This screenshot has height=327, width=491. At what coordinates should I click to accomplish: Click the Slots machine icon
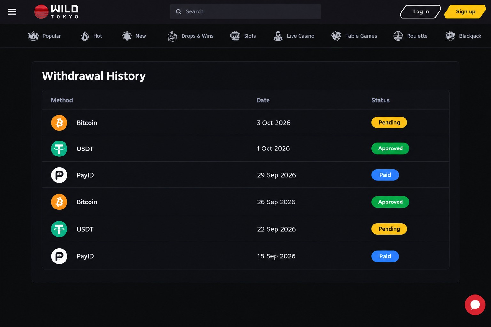pyautogui.click(x=235, y=36)
